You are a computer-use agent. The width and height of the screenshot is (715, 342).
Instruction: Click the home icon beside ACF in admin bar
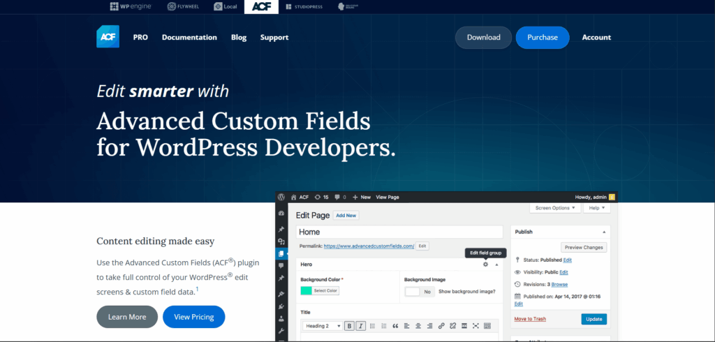pyautogui.click(x=294, y=197)
